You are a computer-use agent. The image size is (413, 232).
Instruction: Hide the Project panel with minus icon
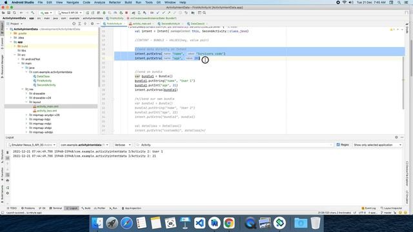click(97, 24)
